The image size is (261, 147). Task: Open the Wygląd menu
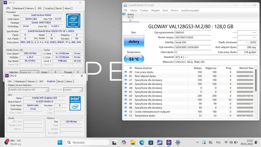[x=155, y=10]
